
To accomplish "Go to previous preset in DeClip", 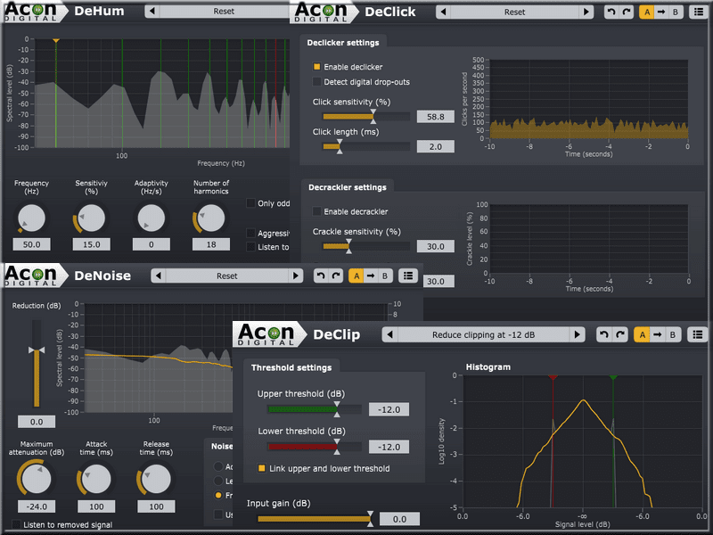I will (x=389, y=335).
